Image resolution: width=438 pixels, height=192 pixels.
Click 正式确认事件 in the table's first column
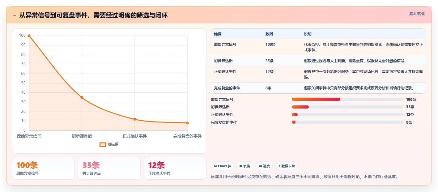(225, 72)
